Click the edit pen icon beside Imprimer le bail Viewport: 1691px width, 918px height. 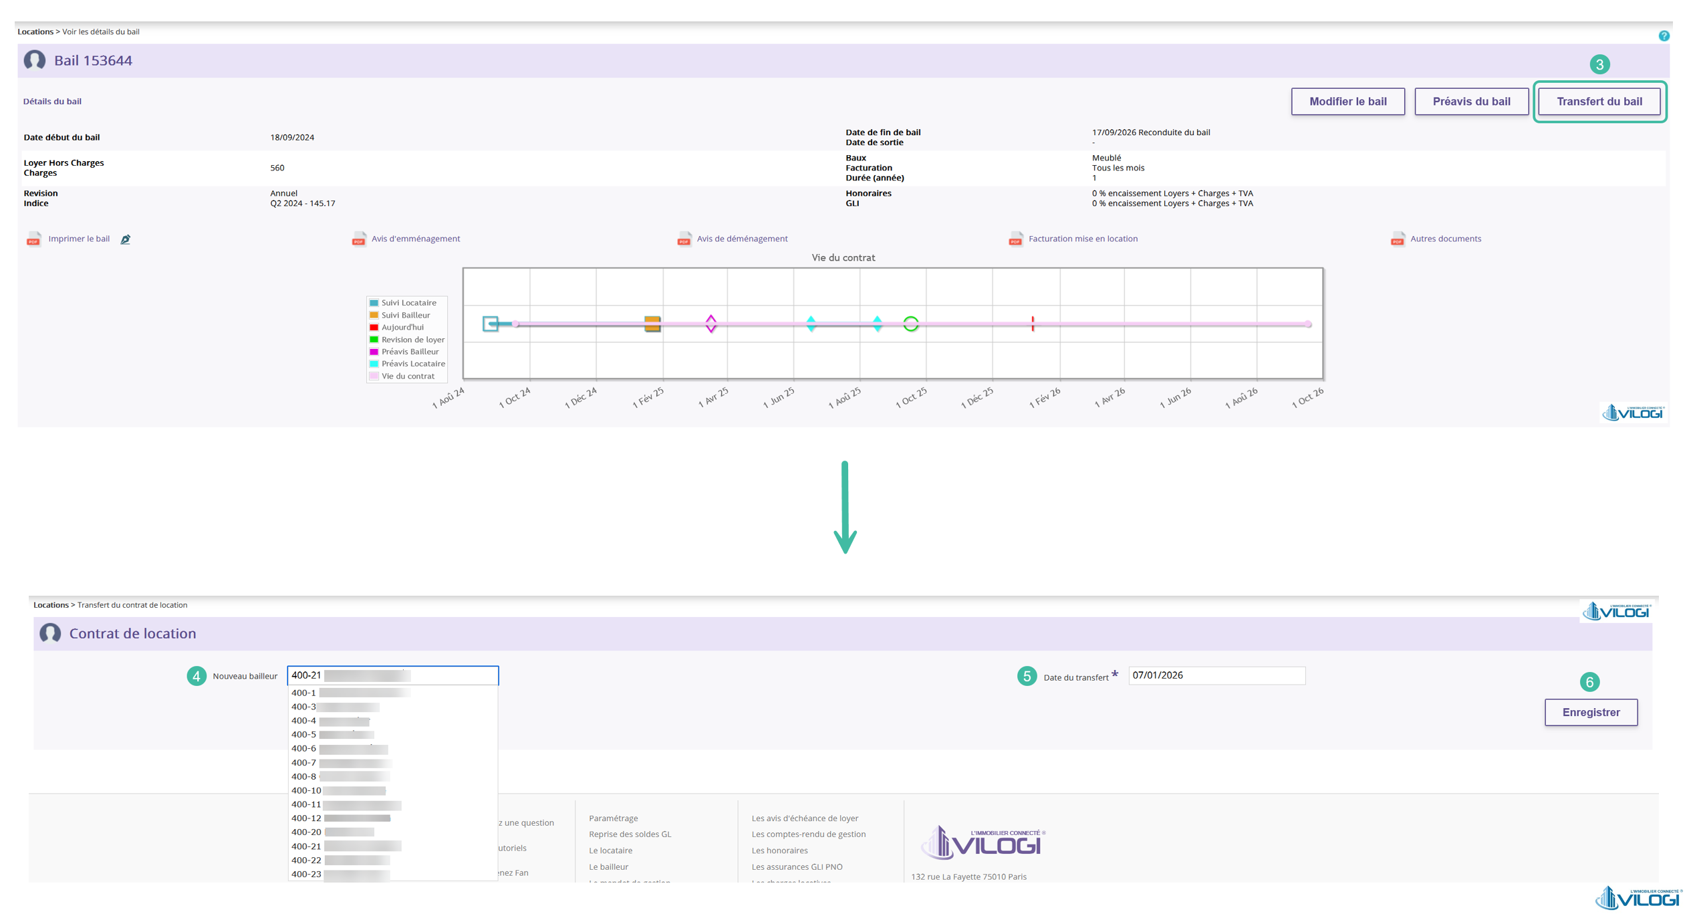click(x=125, y=239)
